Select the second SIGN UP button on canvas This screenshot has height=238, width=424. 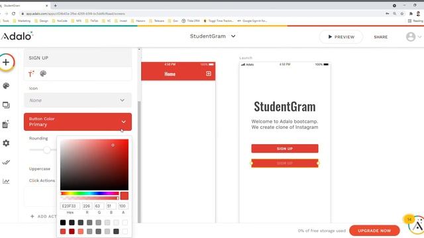coord(285,163)
